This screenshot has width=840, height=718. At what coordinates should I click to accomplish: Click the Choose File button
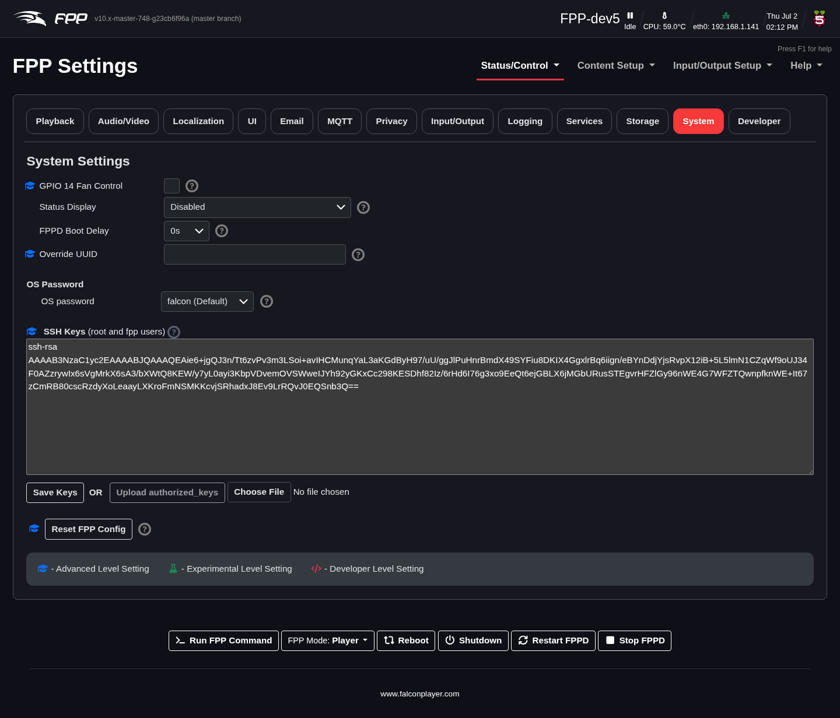[259, 492]
